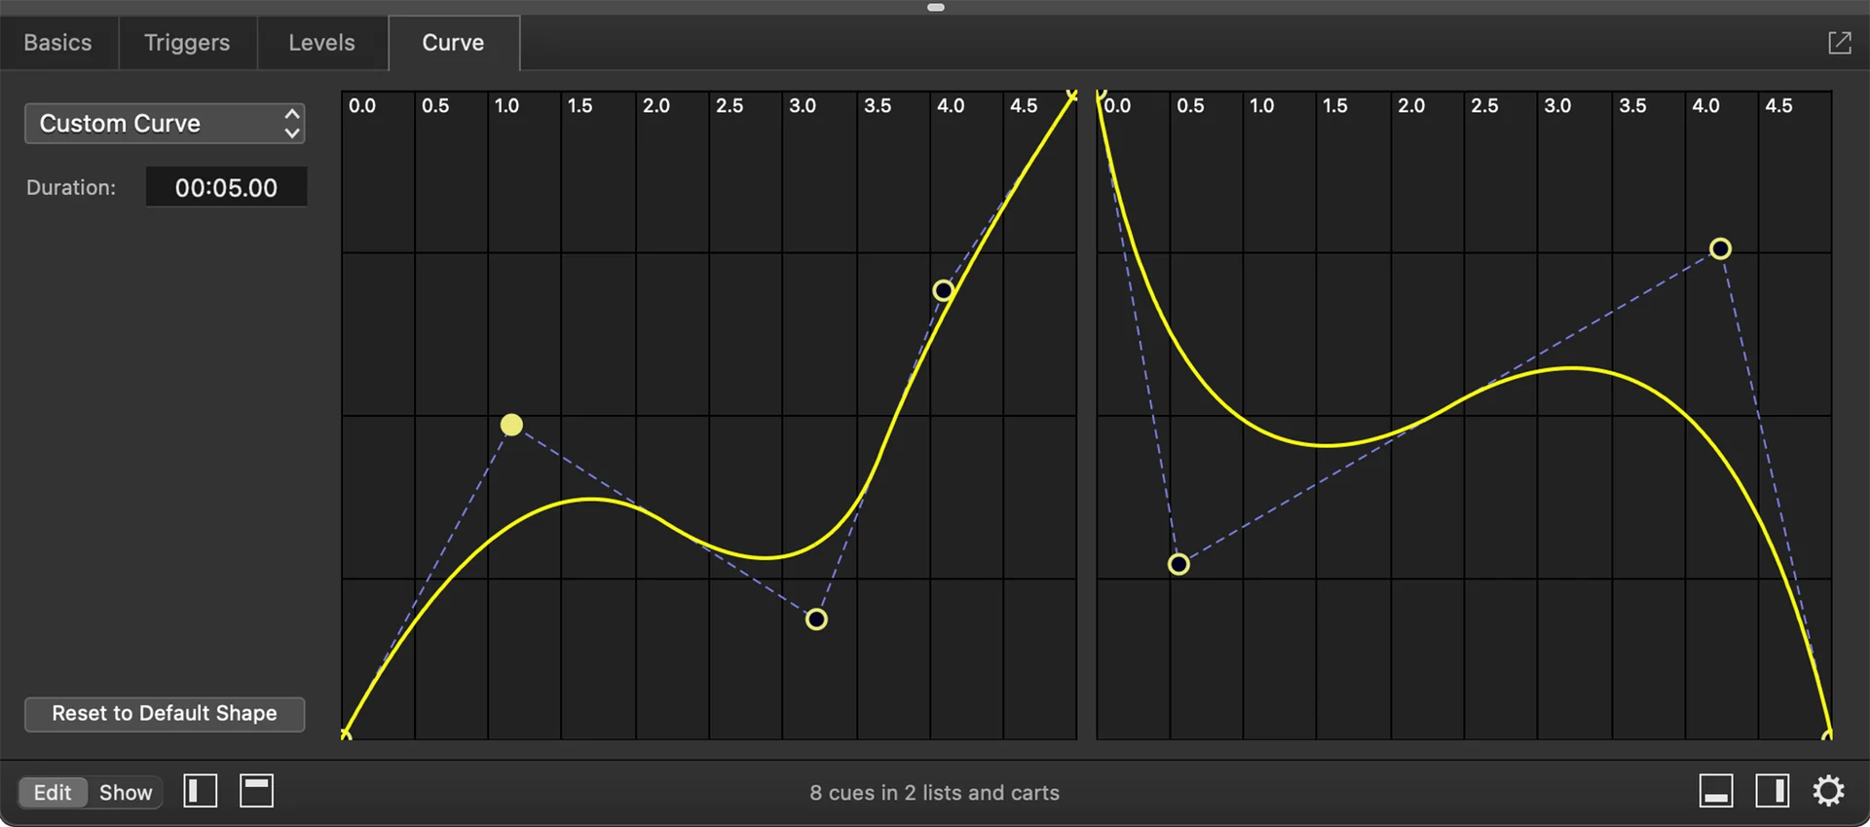The width and height of the screenshot is (1870, 827).
Task: Click the cues count status text
Action: (x=934, y=793)
